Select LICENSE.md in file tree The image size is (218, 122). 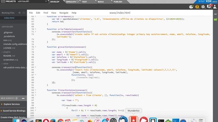9,48
